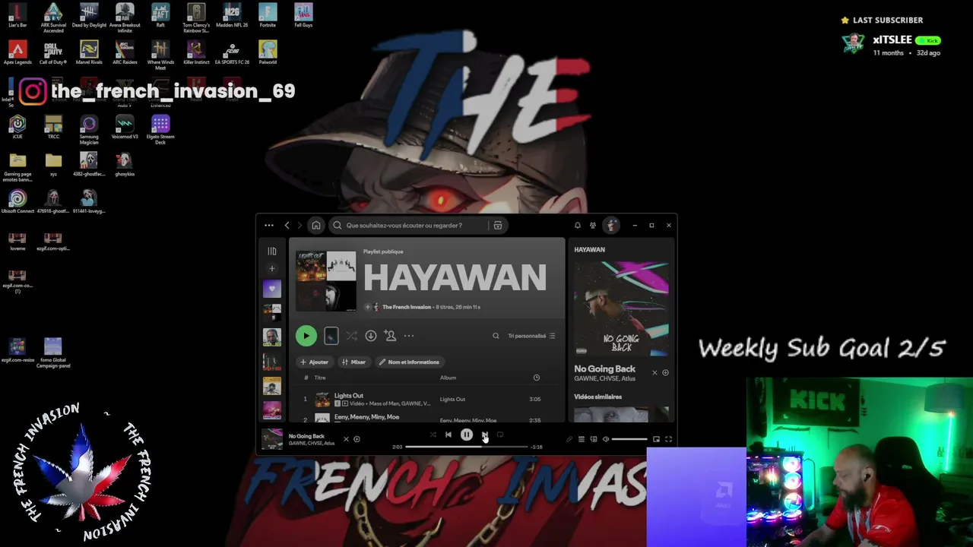Open Tri personnalisé sort dropdown

(x=531, y=336)
